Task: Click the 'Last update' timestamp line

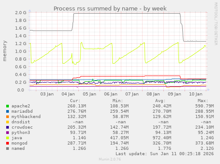Action: click(165, 154)
